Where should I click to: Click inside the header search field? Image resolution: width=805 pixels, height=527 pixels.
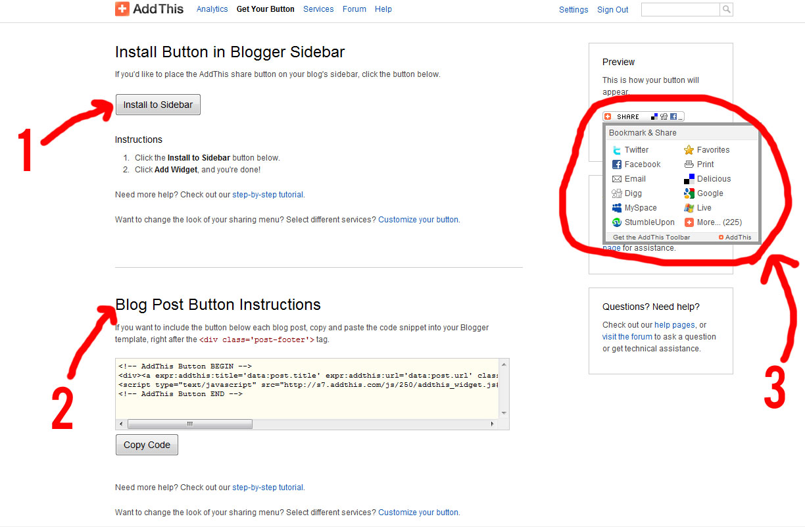[681, 9]
